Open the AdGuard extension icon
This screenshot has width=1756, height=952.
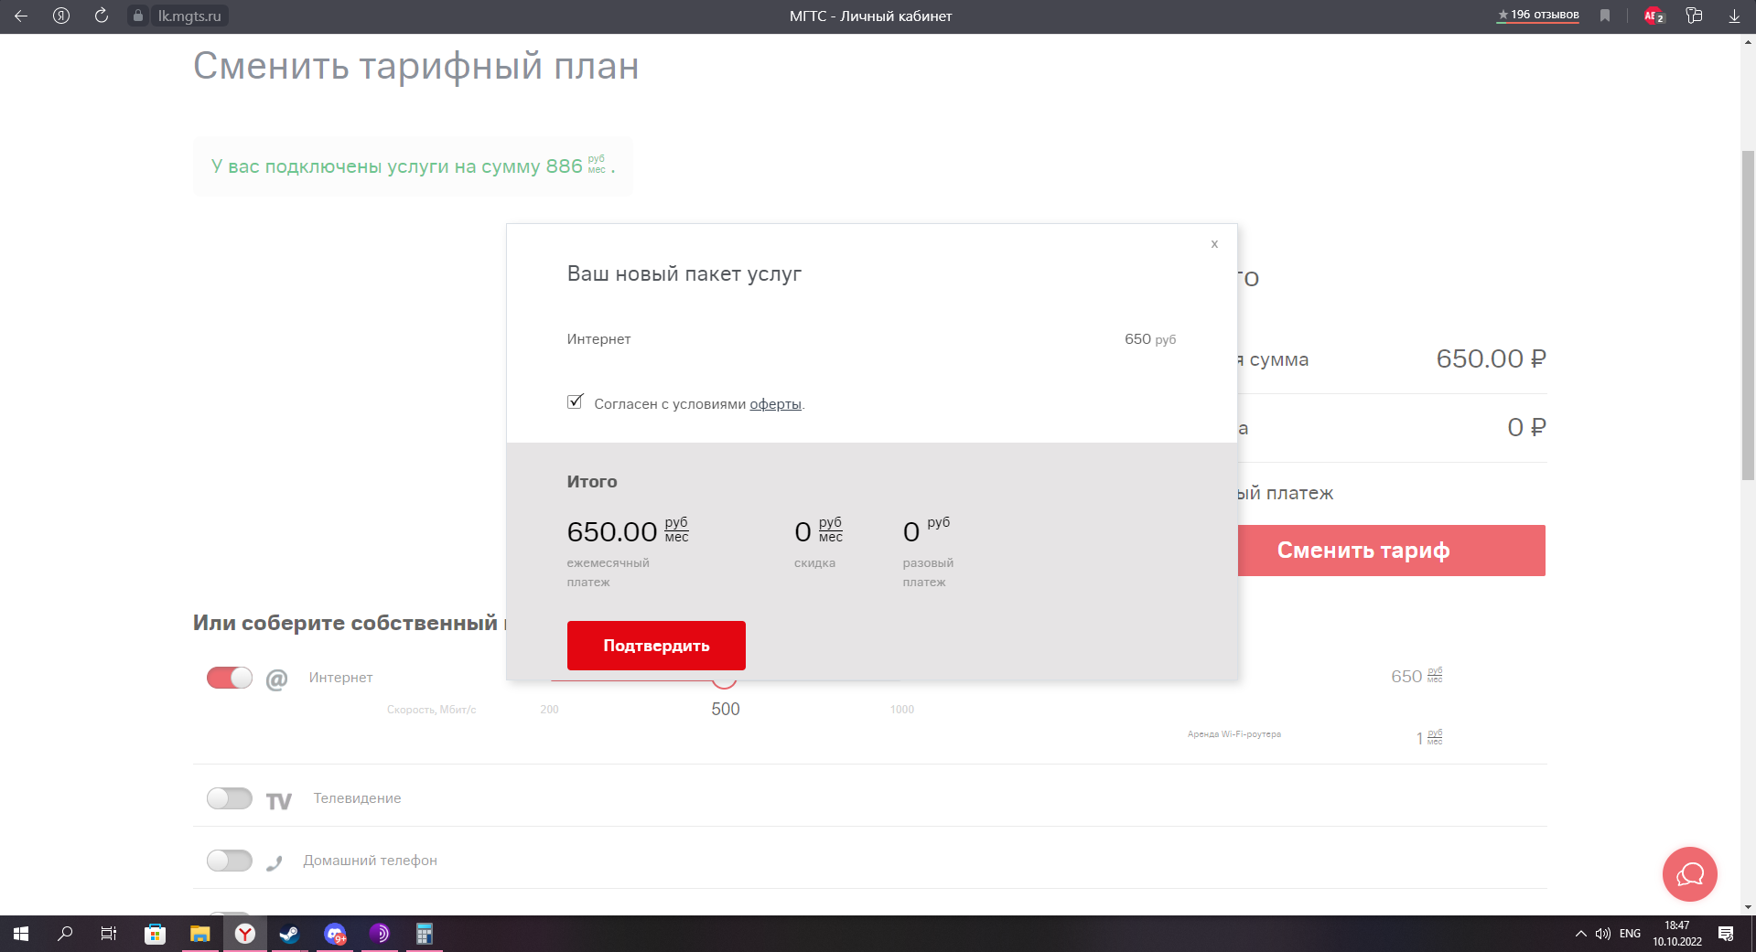(1654, 16)
